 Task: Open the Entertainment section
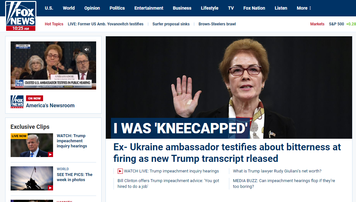click(x=149, y=8)
